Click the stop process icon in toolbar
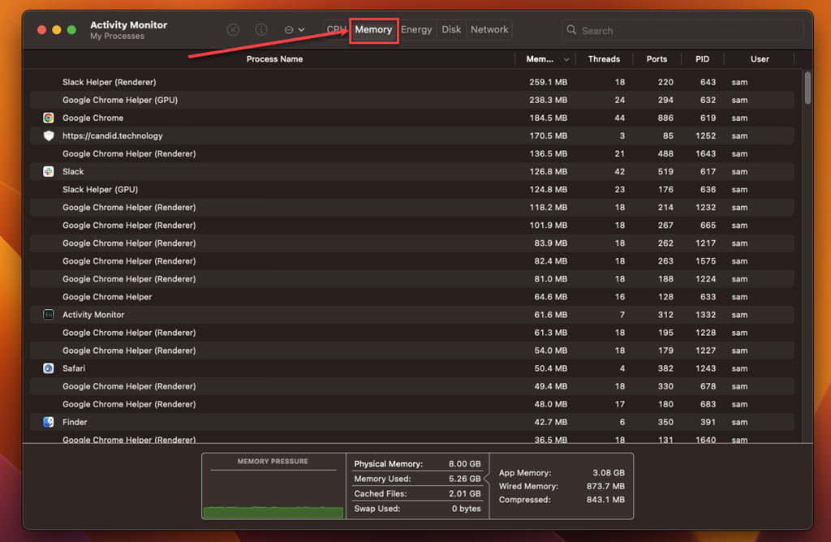The image size is (831, 542). click(233, 30)
